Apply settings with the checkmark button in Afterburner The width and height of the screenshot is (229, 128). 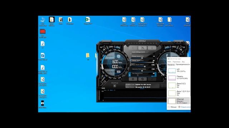coord(152,79)
